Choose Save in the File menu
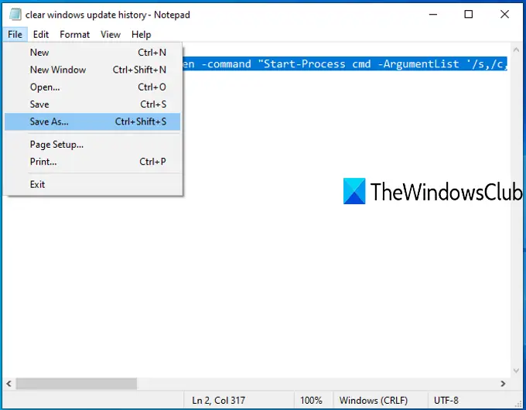The height and width of the screenshot is (410, 526). pos(92,104)
